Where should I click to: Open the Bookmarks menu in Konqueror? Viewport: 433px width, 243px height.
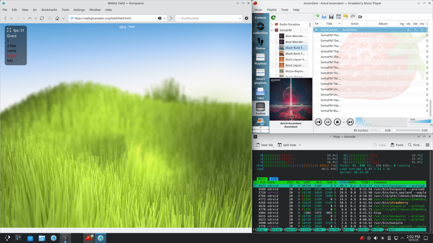pyautogui.click(x=49, y=10)
